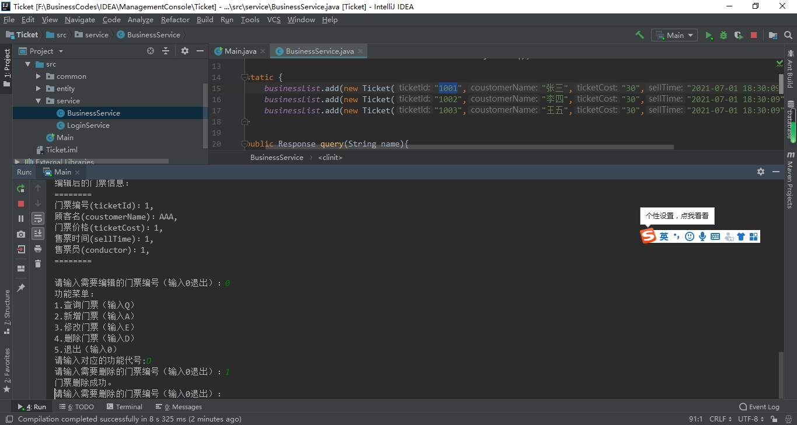Toggle scroll to end in the console
Image resolution: width=797 pixels, height=425 pixels.
click(38, 234)
